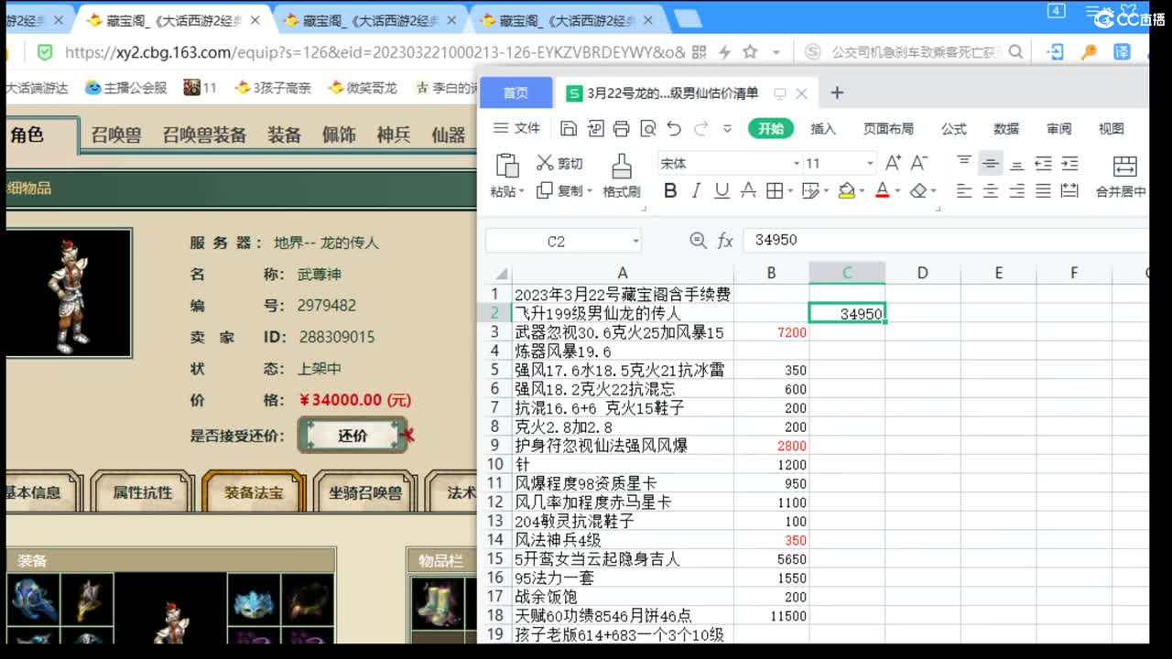Open the font size 11 dropdown

click(870, 164)
